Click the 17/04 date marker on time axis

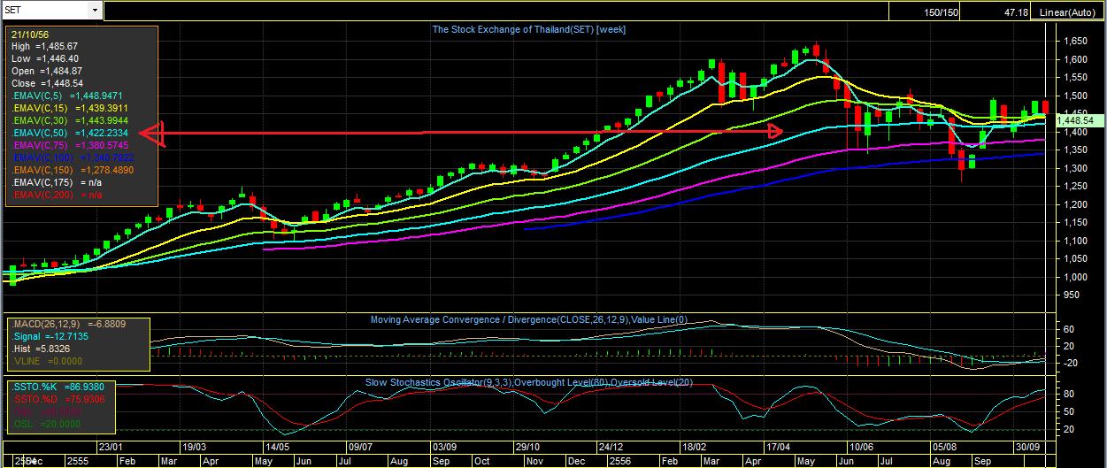pos(778,448)
